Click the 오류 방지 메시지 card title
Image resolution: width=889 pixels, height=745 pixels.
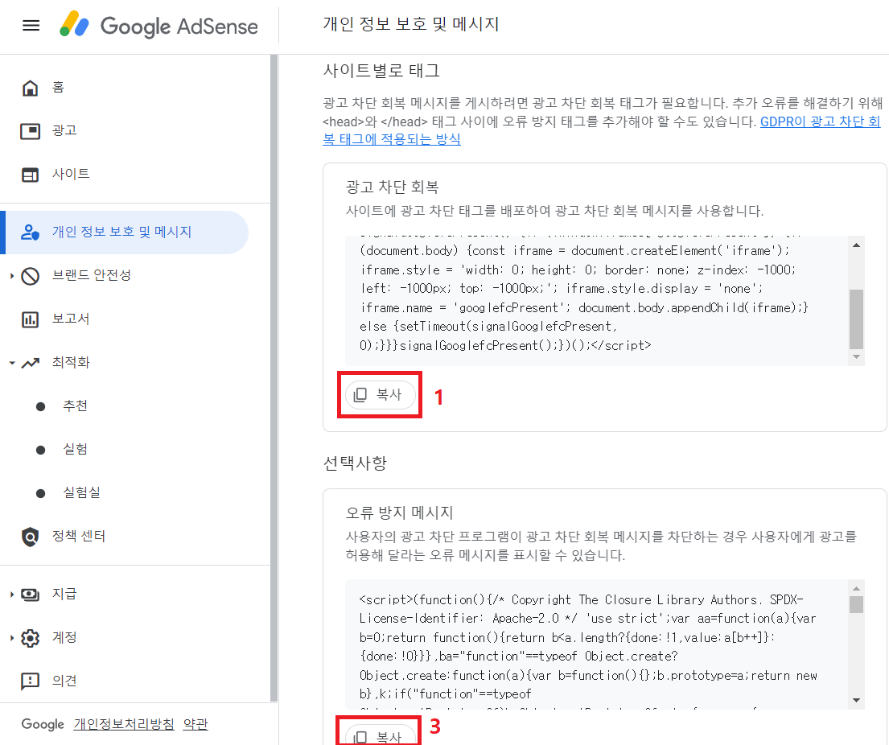point(399,512)
